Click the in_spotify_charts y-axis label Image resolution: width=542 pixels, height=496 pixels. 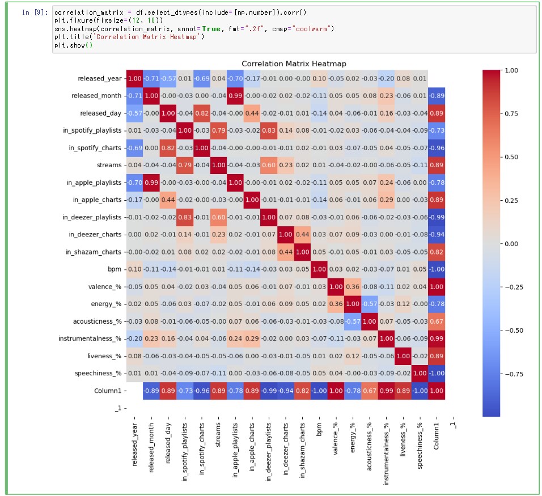click(95, 148)
